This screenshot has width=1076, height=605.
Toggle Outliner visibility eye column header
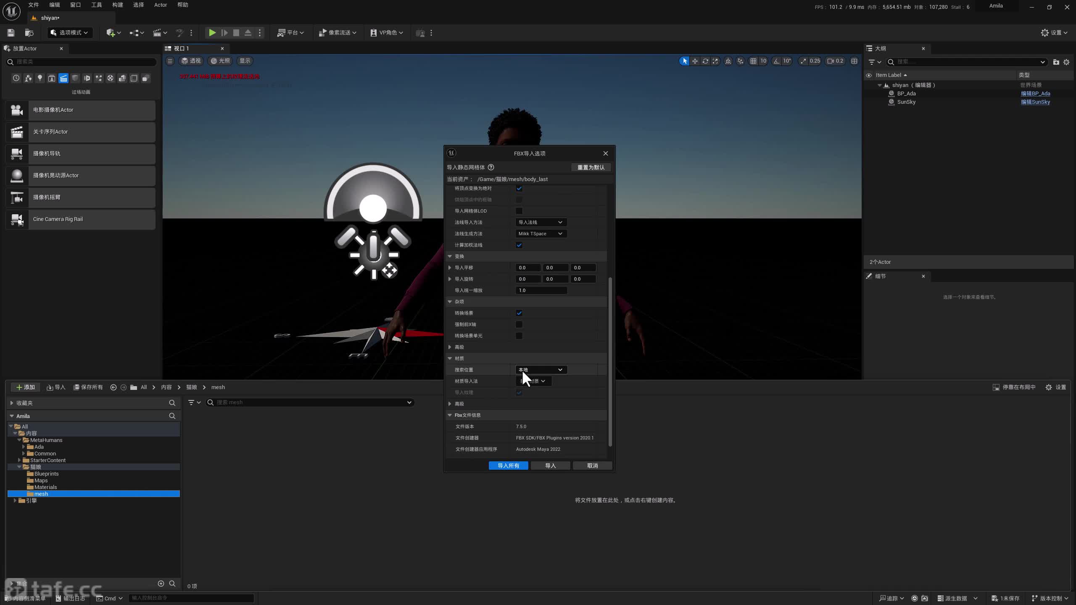869,75
